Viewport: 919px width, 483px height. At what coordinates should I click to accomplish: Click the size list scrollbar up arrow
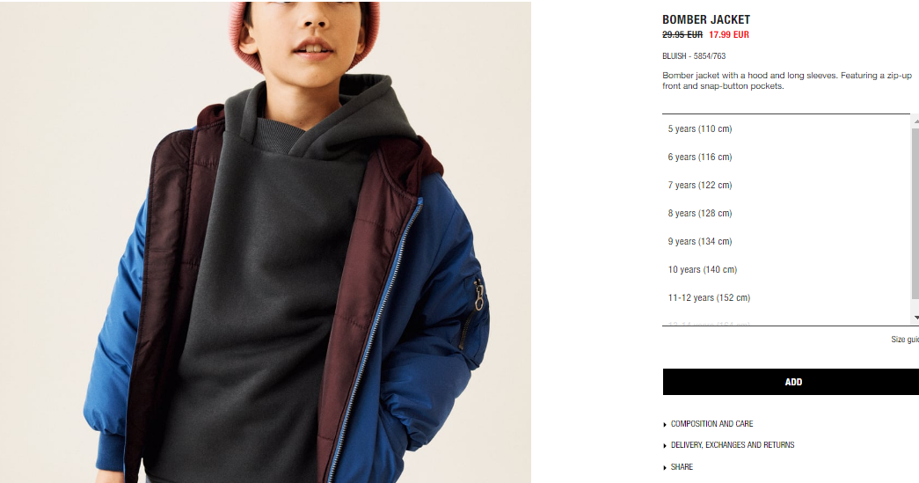click(x=916, y=121)
